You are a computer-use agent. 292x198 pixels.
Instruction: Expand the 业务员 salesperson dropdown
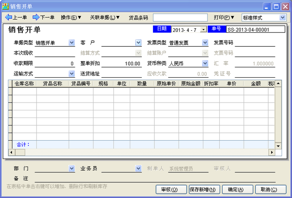[138, 168]
